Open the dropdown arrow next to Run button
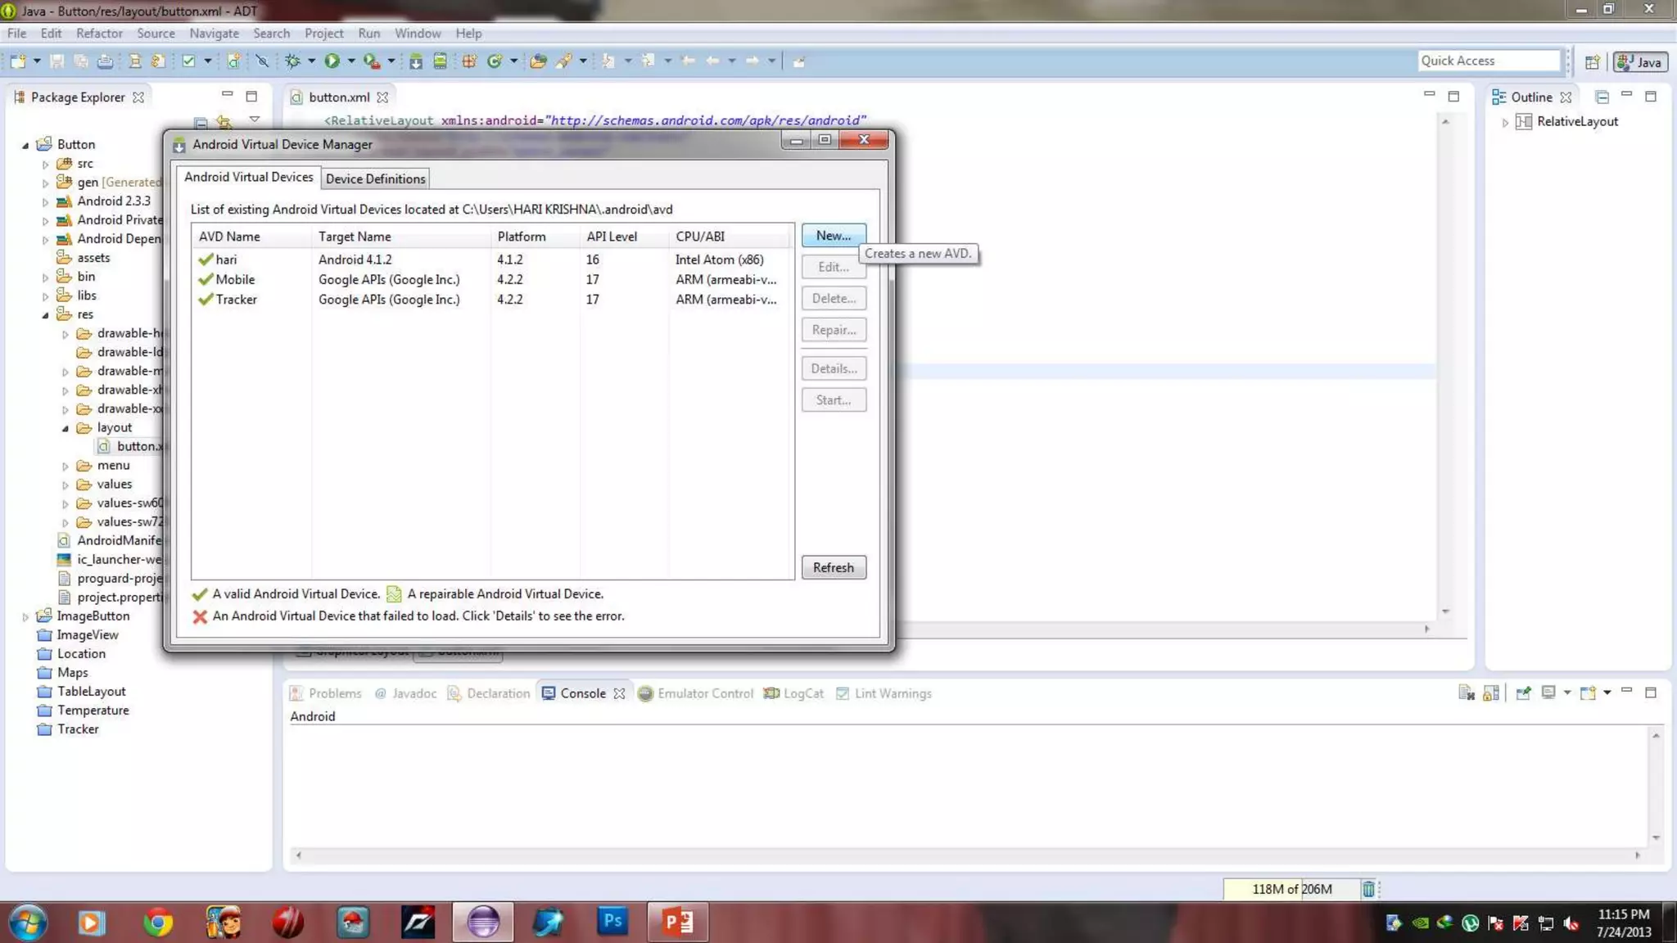Image resolution: width=1677 pixels, height=943 pixels. (351, 61)
